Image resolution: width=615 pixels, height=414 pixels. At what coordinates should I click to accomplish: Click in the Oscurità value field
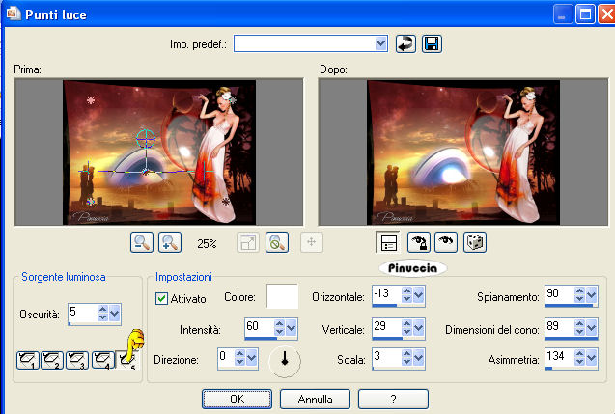tap(83, 313)
